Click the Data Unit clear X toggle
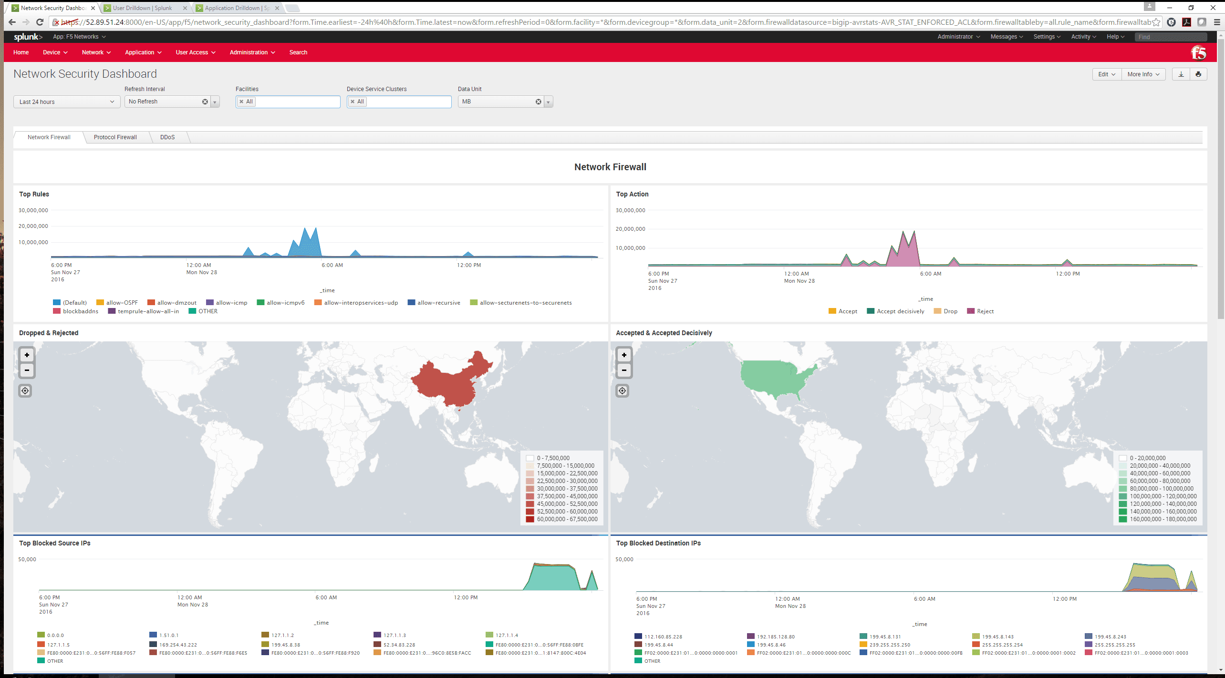The height and width of the screenshot is (678, 1225). pyautogui.click(x=538, y=101)
